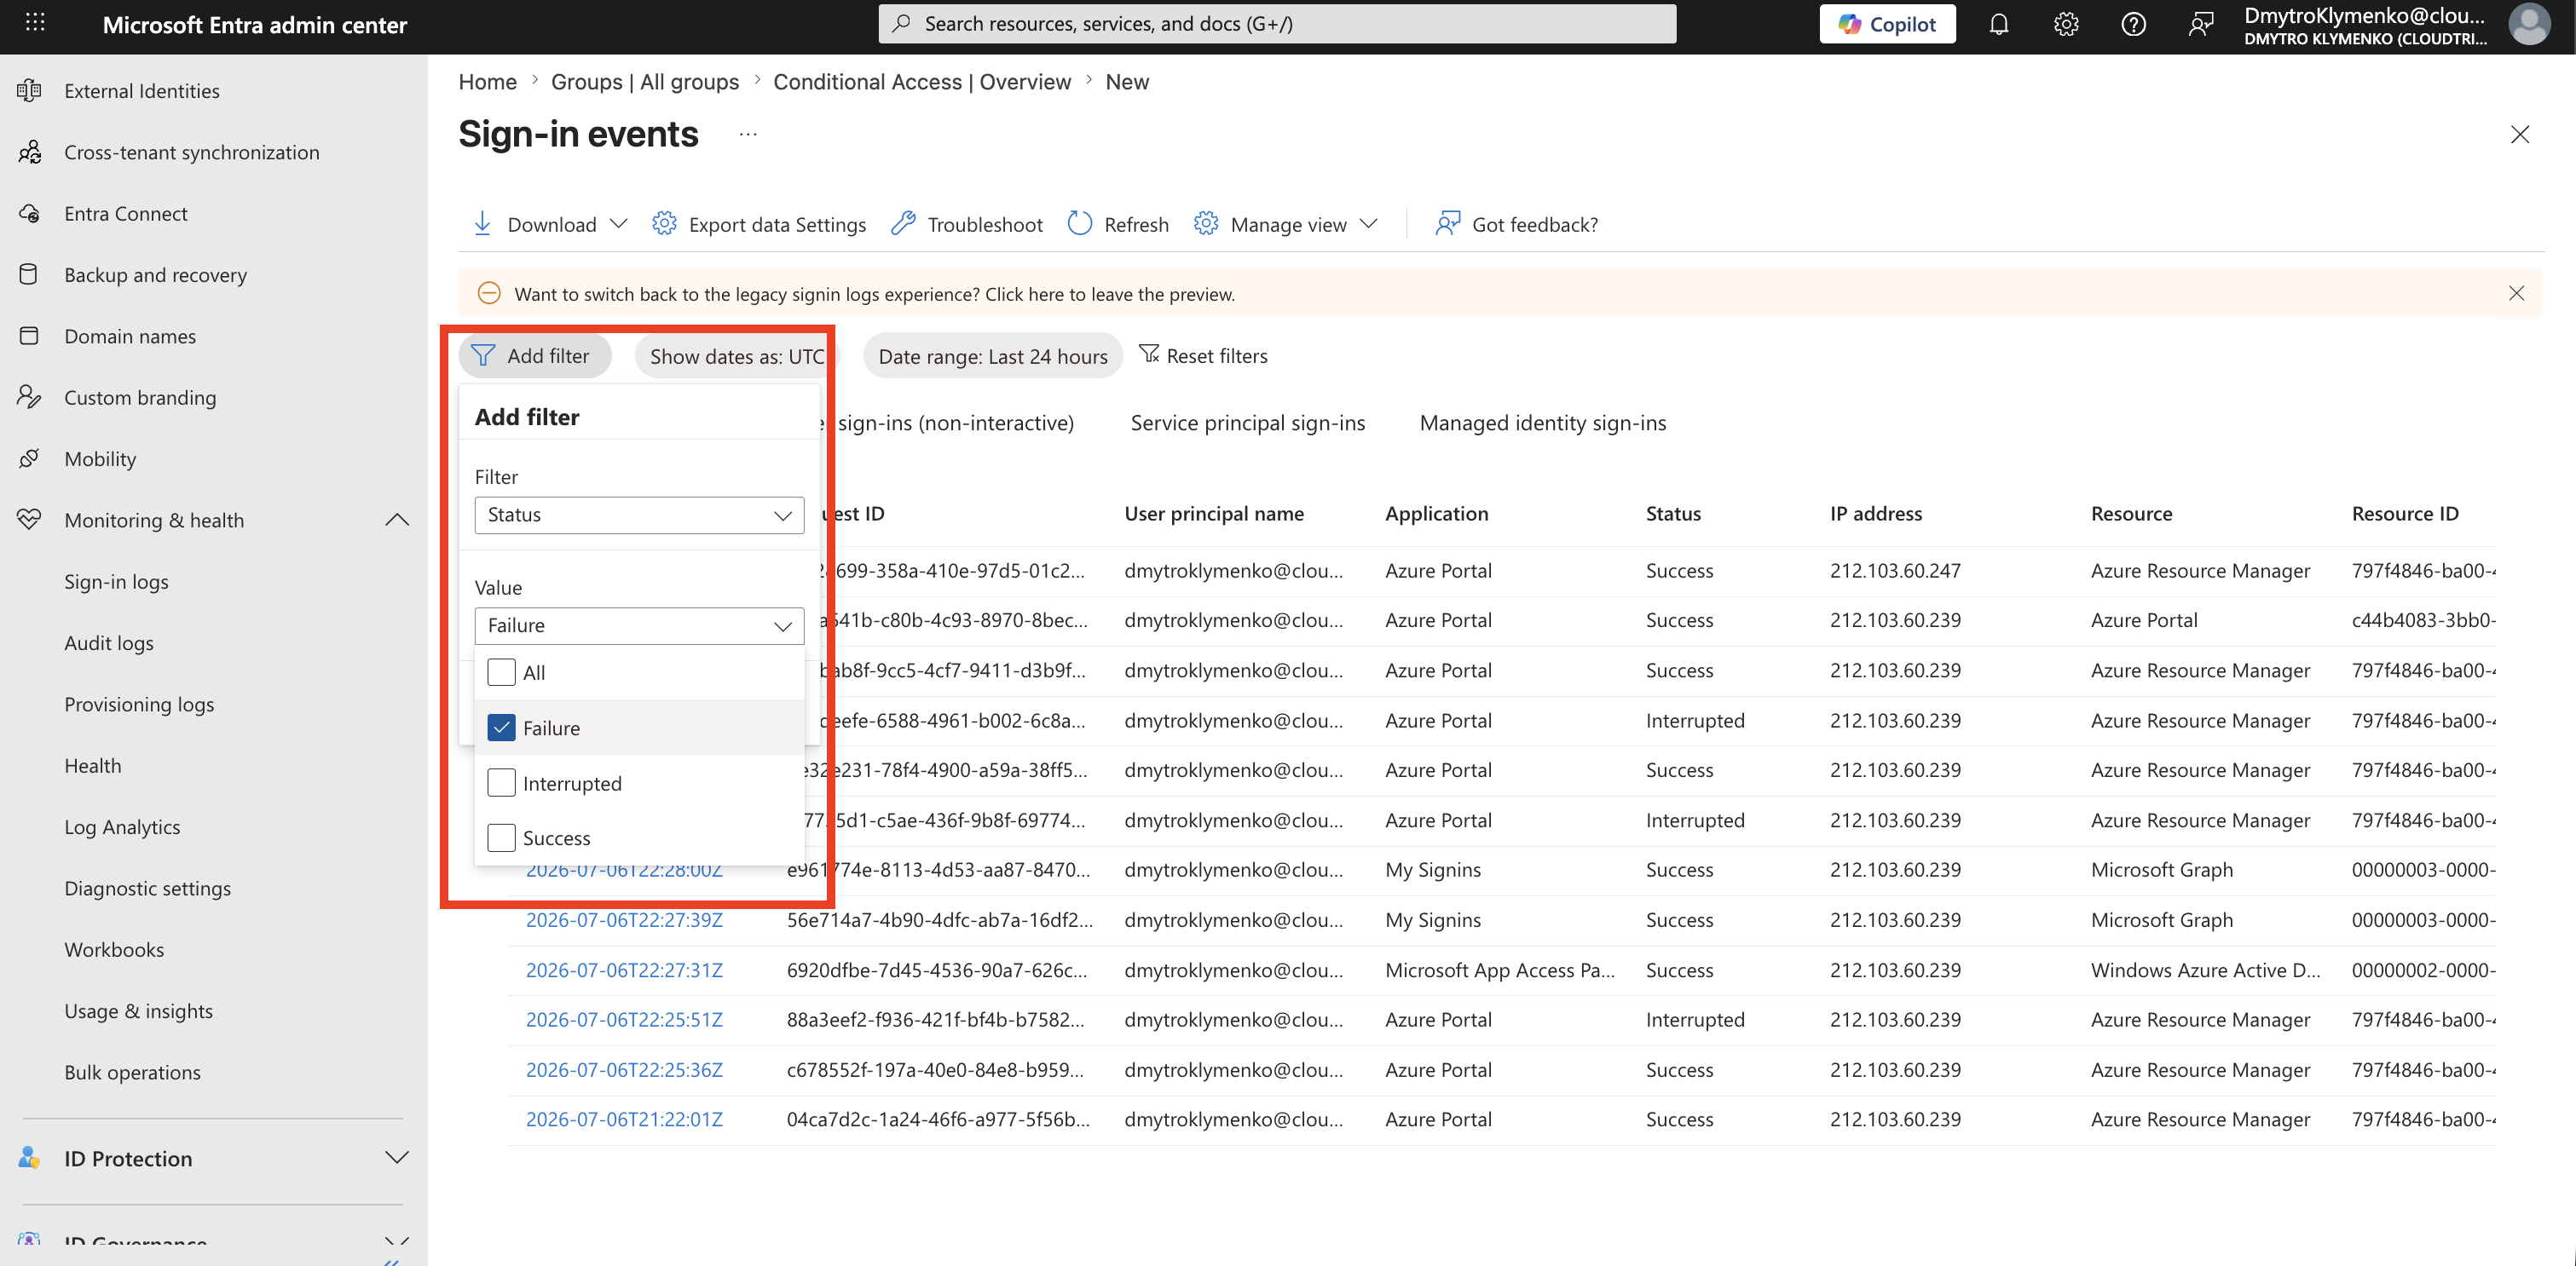Click the ellipsis next to Sign-in events
This screenshot has height=1266, width=2576.
tap(748, 135)
